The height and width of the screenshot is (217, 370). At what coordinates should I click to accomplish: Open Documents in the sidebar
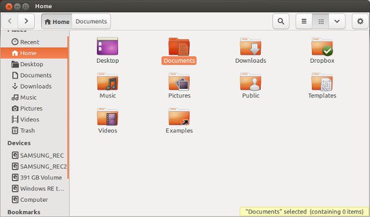[x=34, y=75]
